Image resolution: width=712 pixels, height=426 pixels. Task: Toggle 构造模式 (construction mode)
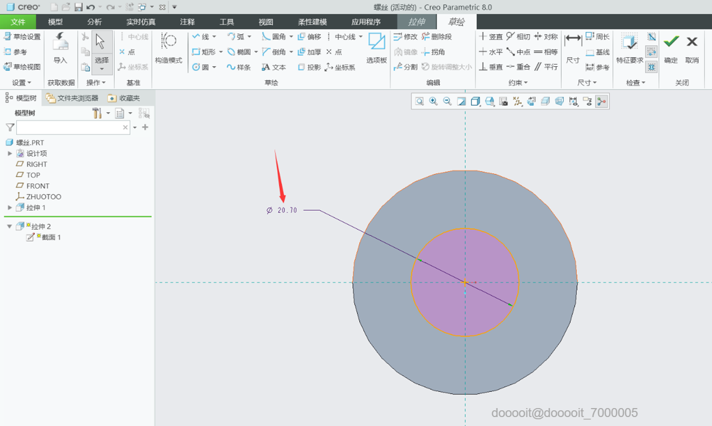coord(168,48)
